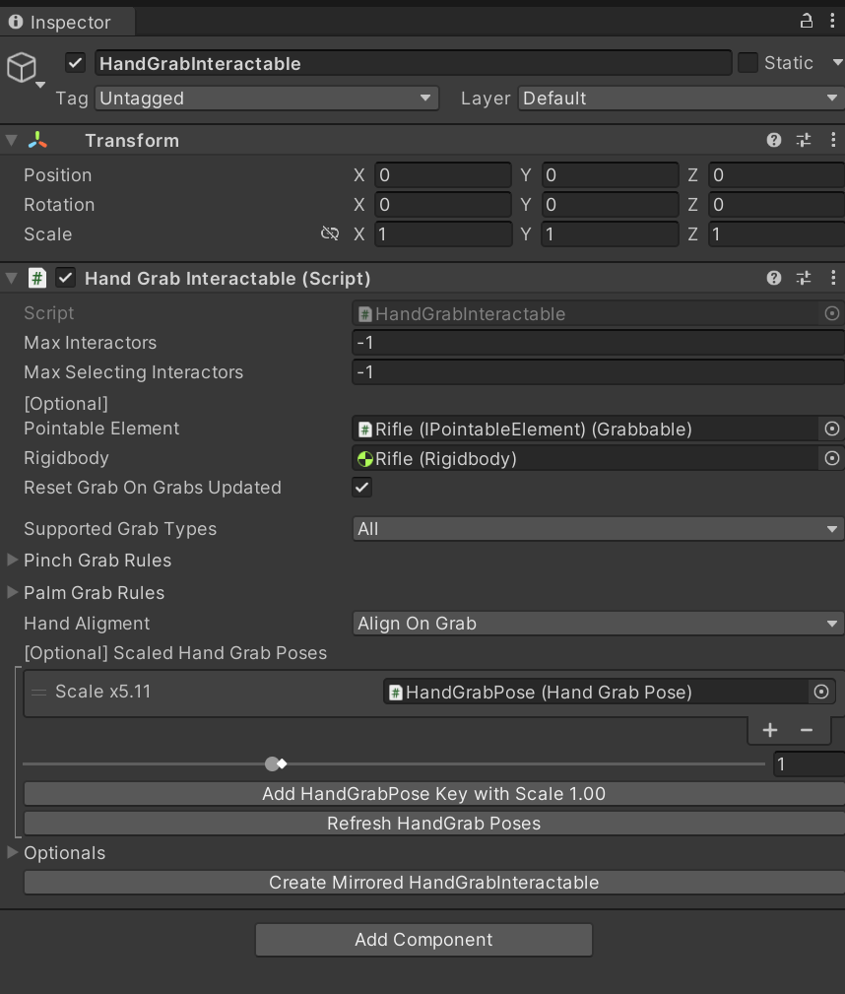Screen dimensions: 845x994
Task: Expand the Optionals foldout
Action: (x=12, y=853)
